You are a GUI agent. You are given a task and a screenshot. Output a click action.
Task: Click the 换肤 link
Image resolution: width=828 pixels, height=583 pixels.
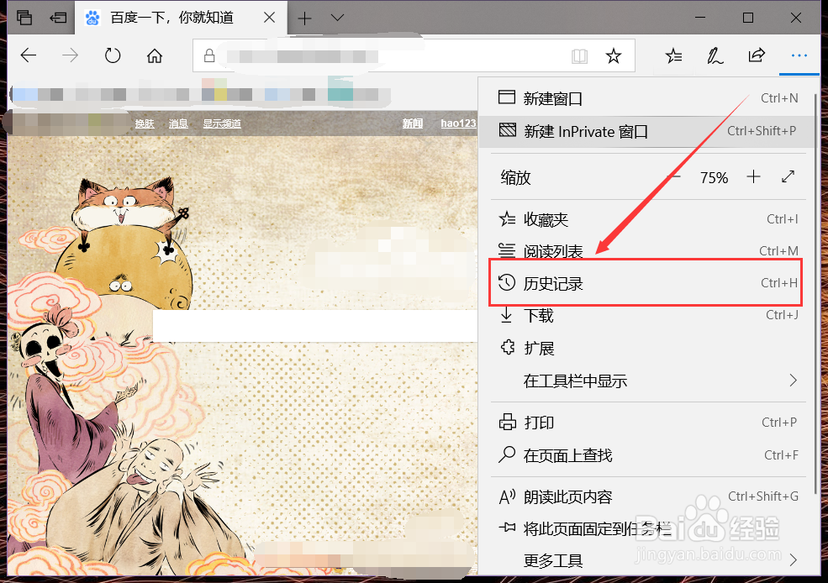(144, 123)
